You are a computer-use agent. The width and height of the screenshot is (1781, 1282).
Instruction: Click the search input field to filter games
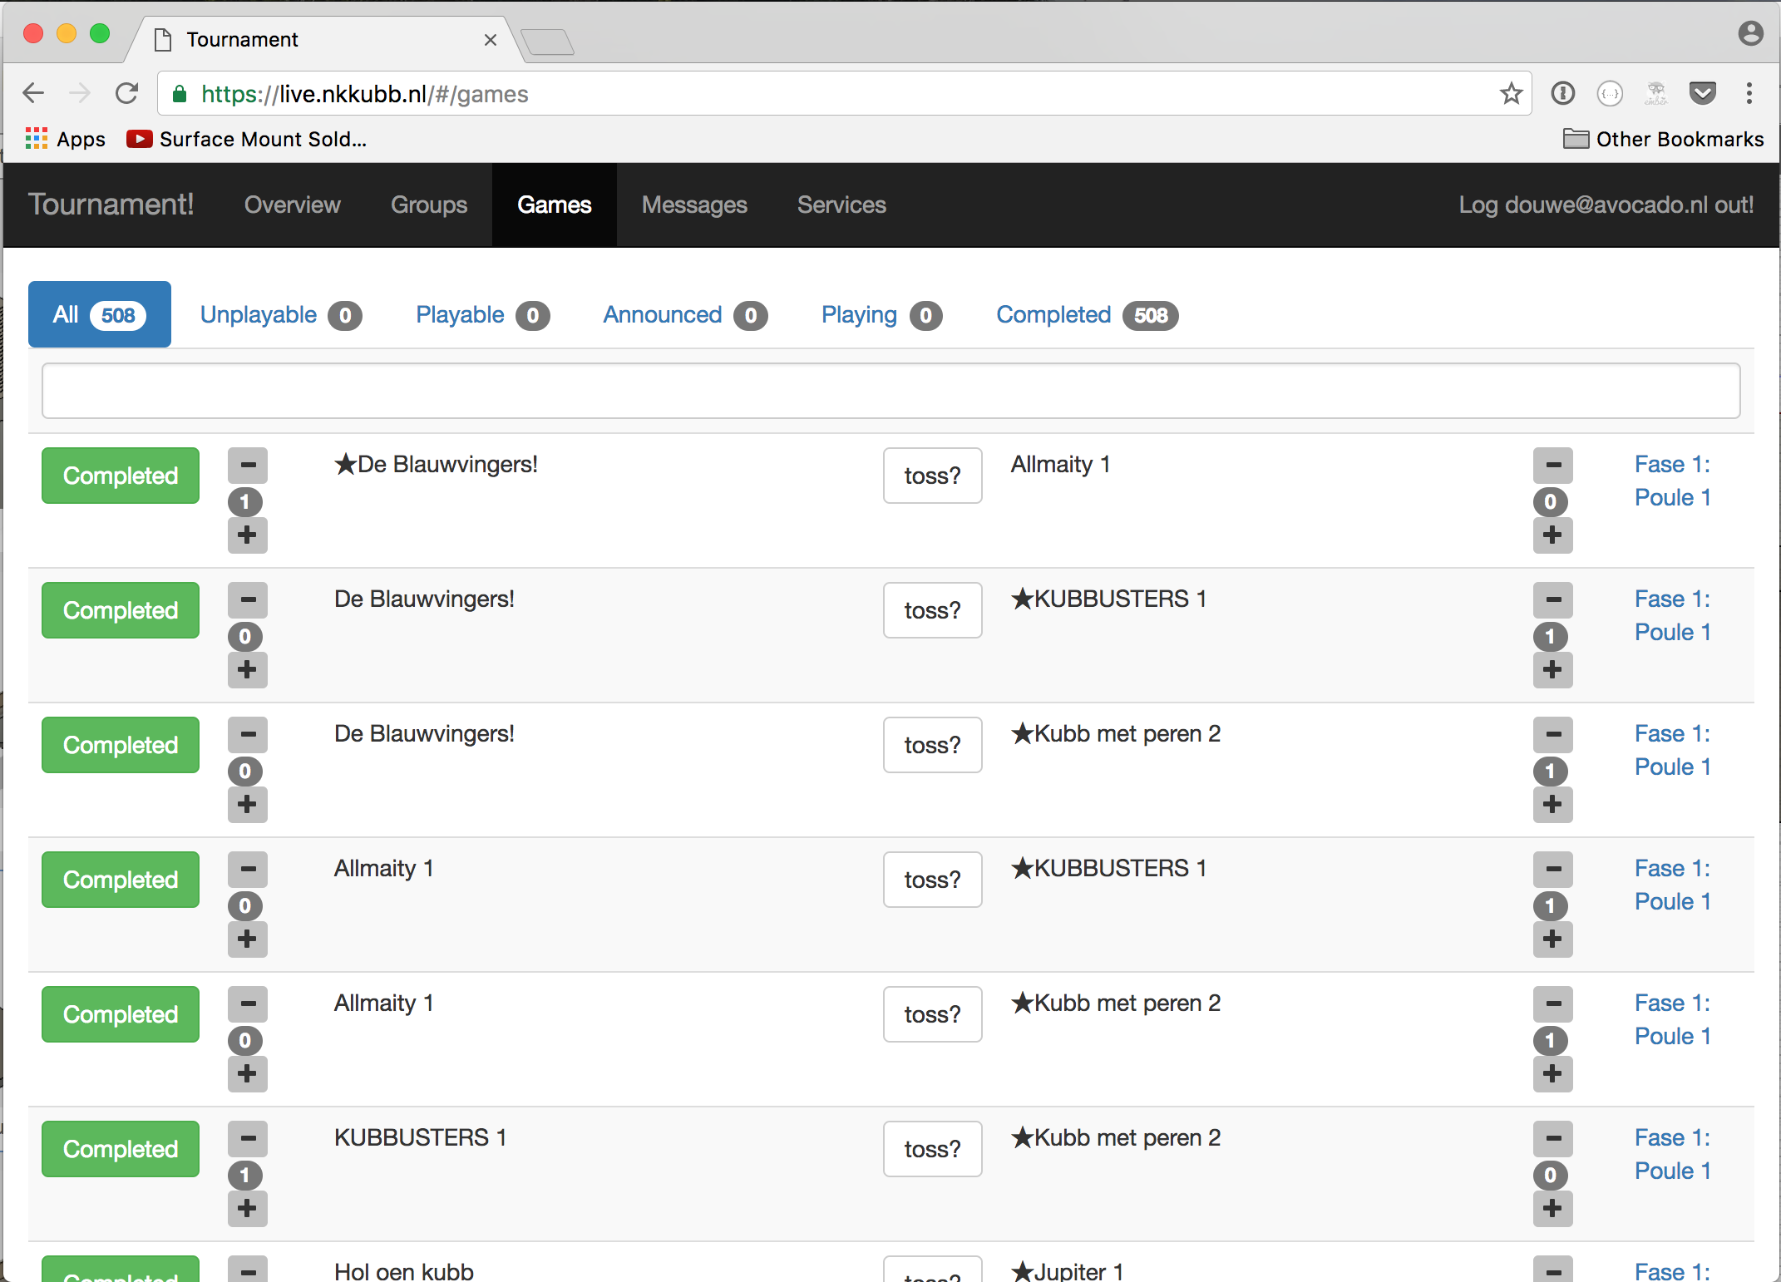[x=890, y=390]
